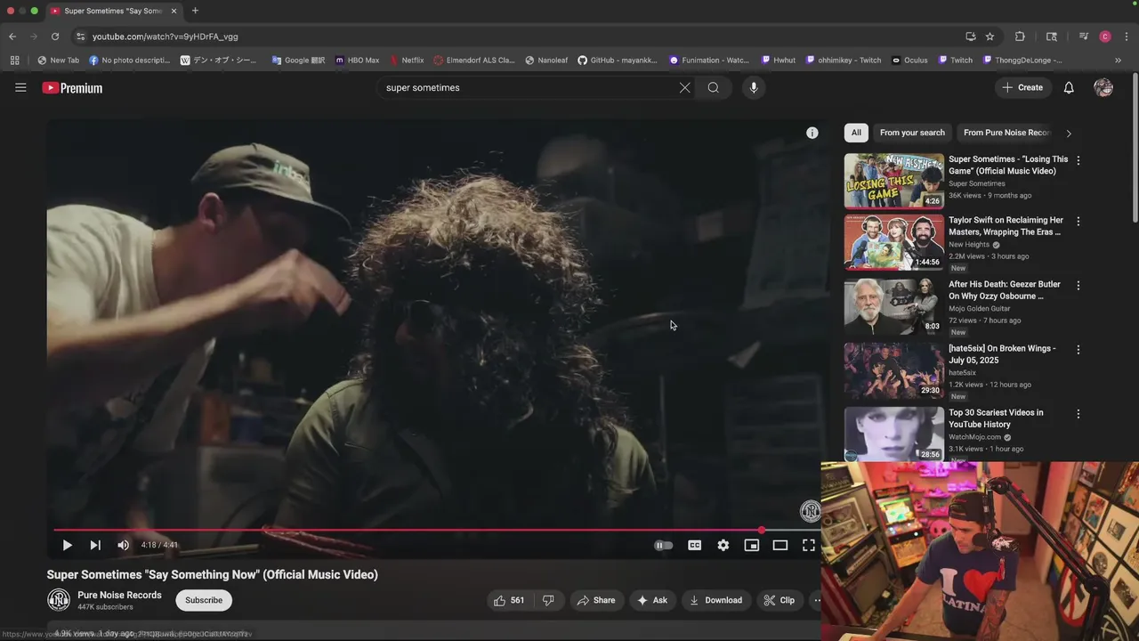Start voice search with the microphone
The image size is (1139, 641).
[753, 87]
